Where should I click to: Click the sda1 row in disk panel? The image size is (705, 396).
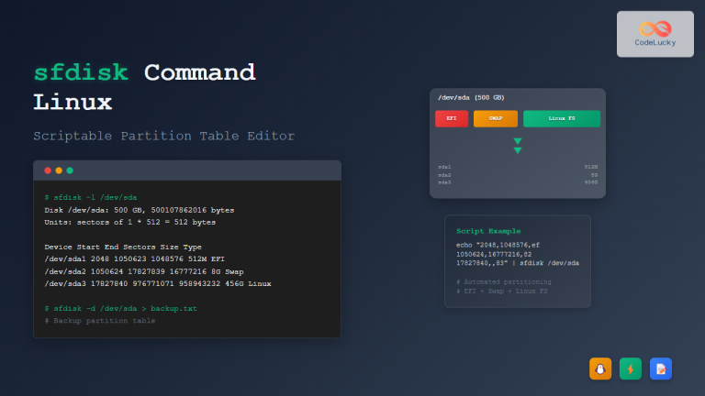[518, 167]
